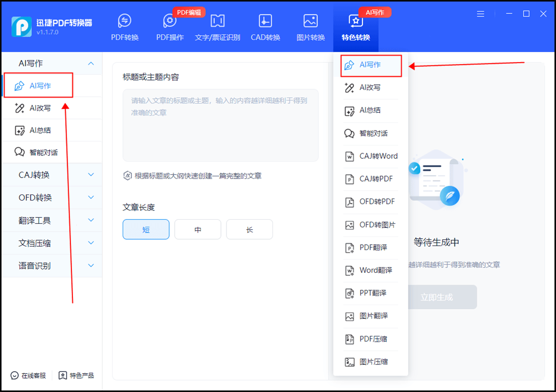Select 中 article length option
This screenshot has width=556, height=392.
(x=198, y=229)
